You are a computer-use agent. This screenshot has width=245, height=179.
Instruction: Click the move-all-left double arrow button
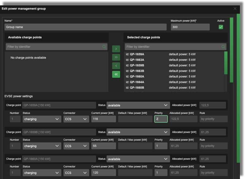[116, 74]
